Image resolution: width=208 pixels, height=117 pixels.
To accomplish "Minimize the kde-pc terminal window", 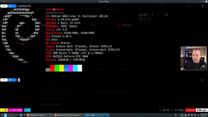I will 201,1.
